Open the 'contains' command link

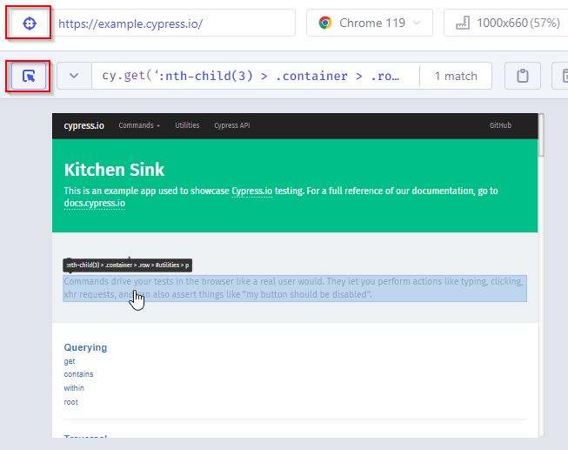[x=78, y=374]
